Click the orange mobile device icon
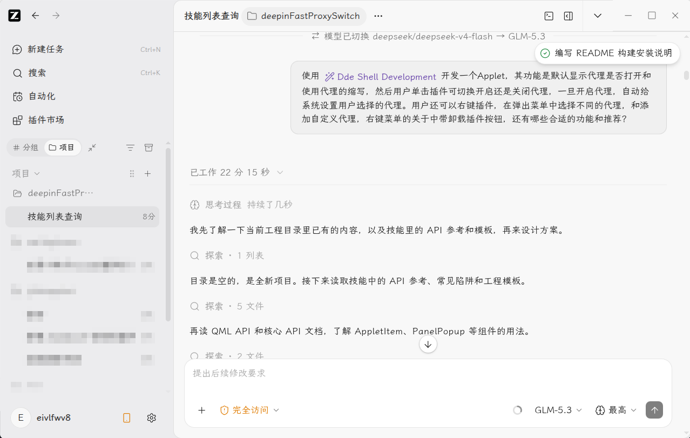 pos(127,417)
